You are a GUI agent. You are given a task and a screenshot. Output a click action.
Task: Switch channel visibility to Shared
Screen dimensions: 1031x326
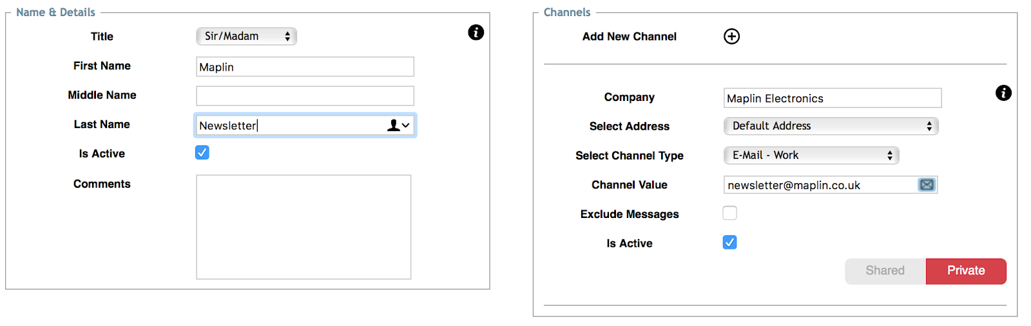(x=885, y=271)
